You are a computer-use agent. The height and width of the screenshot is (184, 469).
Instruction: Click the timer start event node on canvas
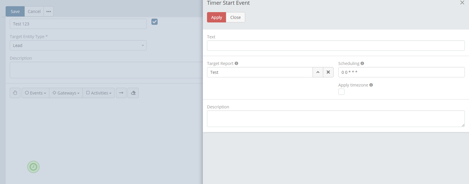coord(33,167)
